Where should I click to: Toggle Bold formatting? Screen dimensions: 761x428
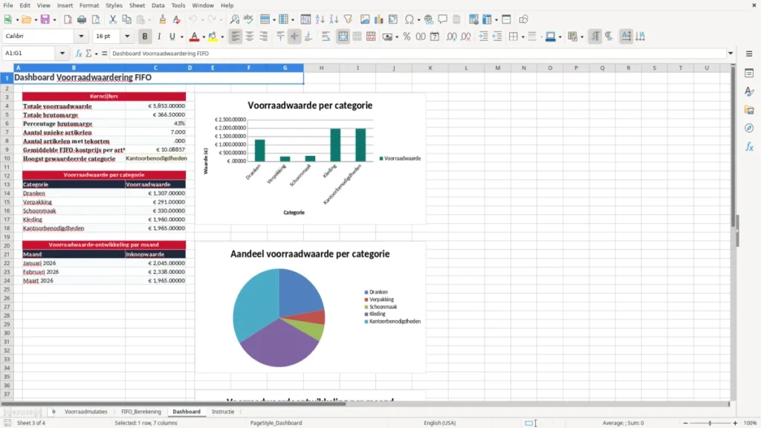point(145,36)
